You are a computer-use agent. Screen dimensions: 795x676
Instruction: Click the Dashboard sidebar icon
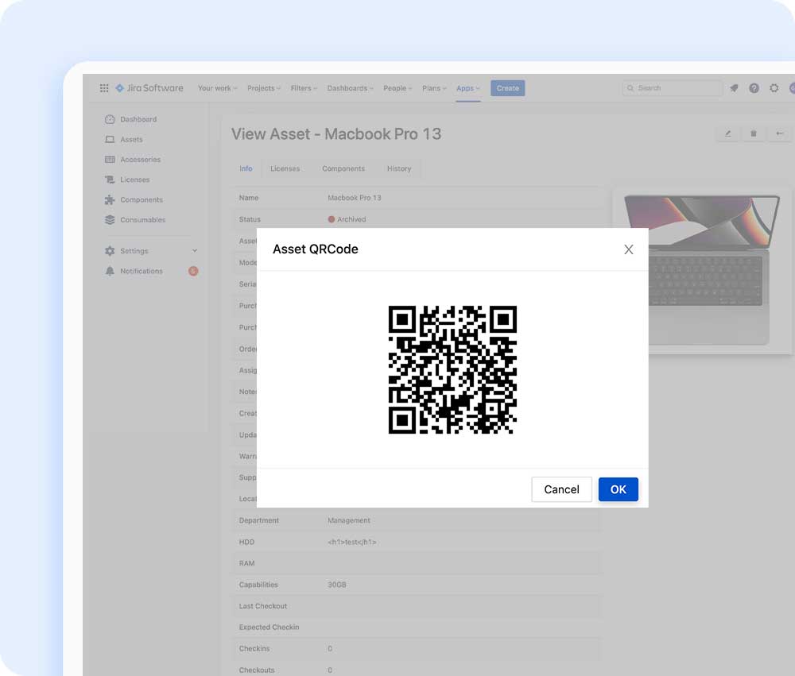[x=110, y=120]
